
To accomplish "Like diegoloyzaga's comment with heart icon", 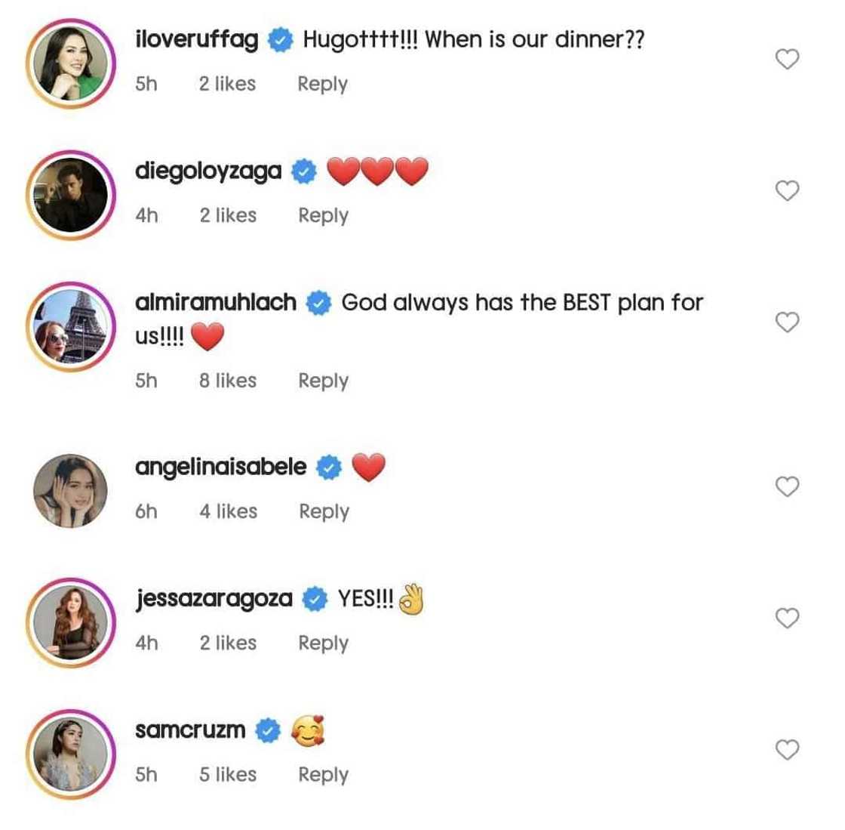I will coord(787,190).
